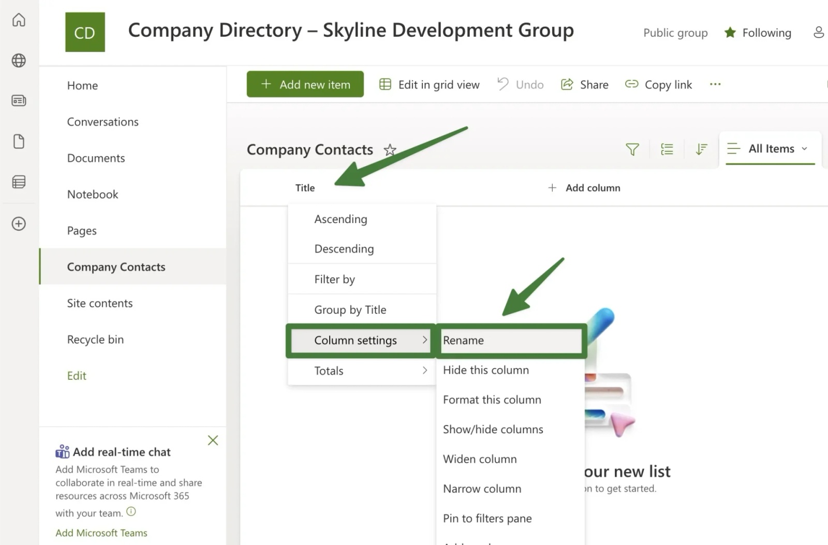Click the Teams info circle icon
The image size is (828, 545).
(x=131, y=511)
